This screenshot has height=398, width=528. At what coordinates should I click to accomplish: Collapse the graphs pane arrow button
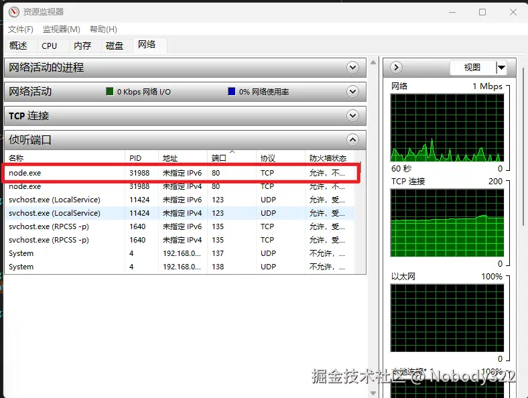397,68
